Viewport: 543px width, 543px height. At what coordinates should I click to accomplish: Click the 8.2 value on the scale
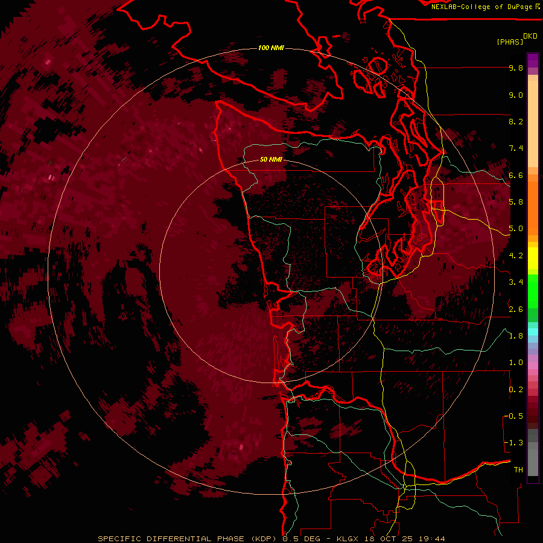click(516, 121)
